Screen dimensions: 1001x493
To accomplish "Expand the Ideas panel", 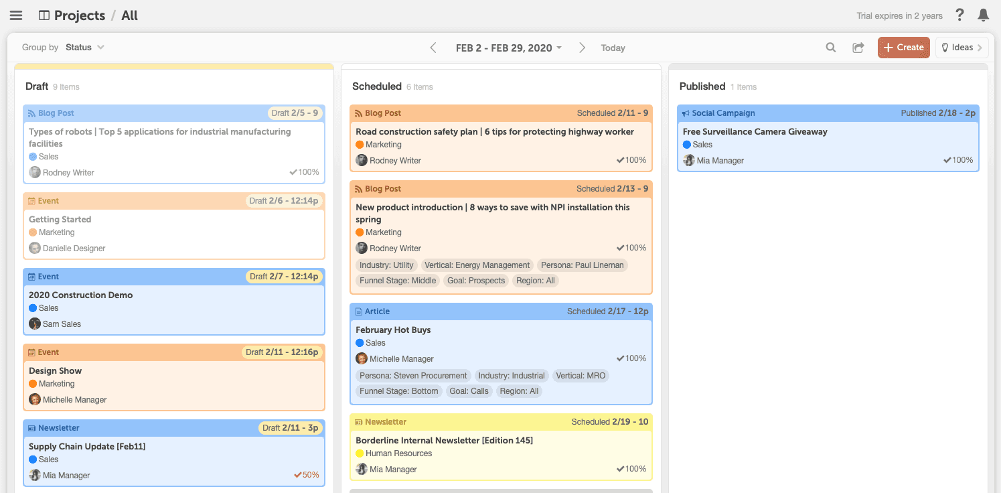I will 962,48.
